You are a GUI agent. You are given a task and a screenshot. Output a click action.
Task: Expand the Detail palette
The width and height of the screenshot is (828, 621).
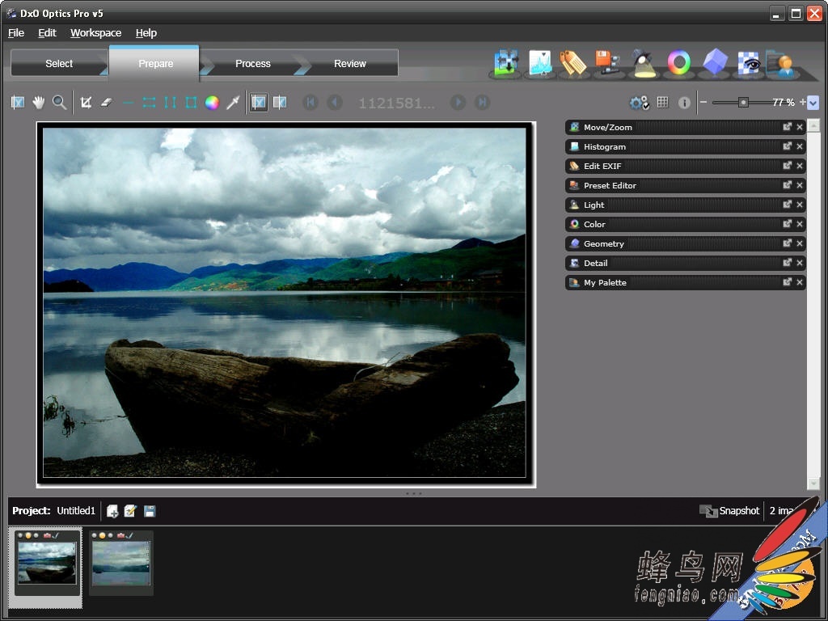coord(685,263)
